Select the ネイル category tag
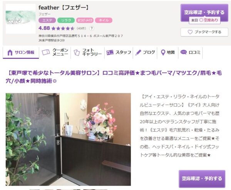The width and height of the screenshot is (231, 190). 104,20
